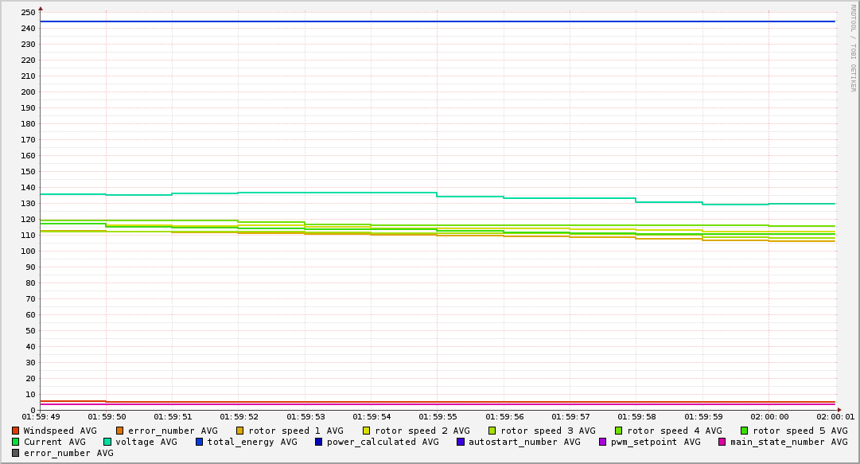
Task: Click the rotor speed 3 AVG swatch
Action: coord(492,431)
